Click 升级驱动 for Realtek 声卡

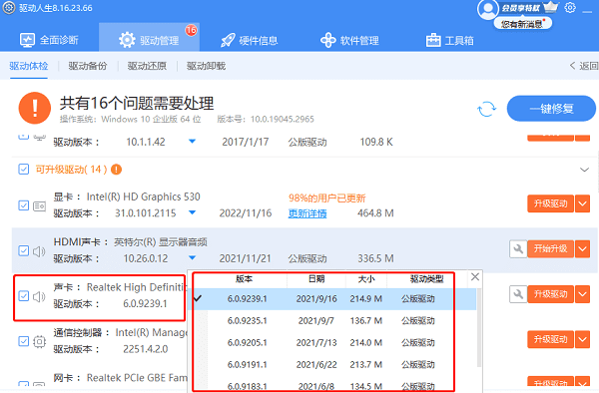point(550,294)
